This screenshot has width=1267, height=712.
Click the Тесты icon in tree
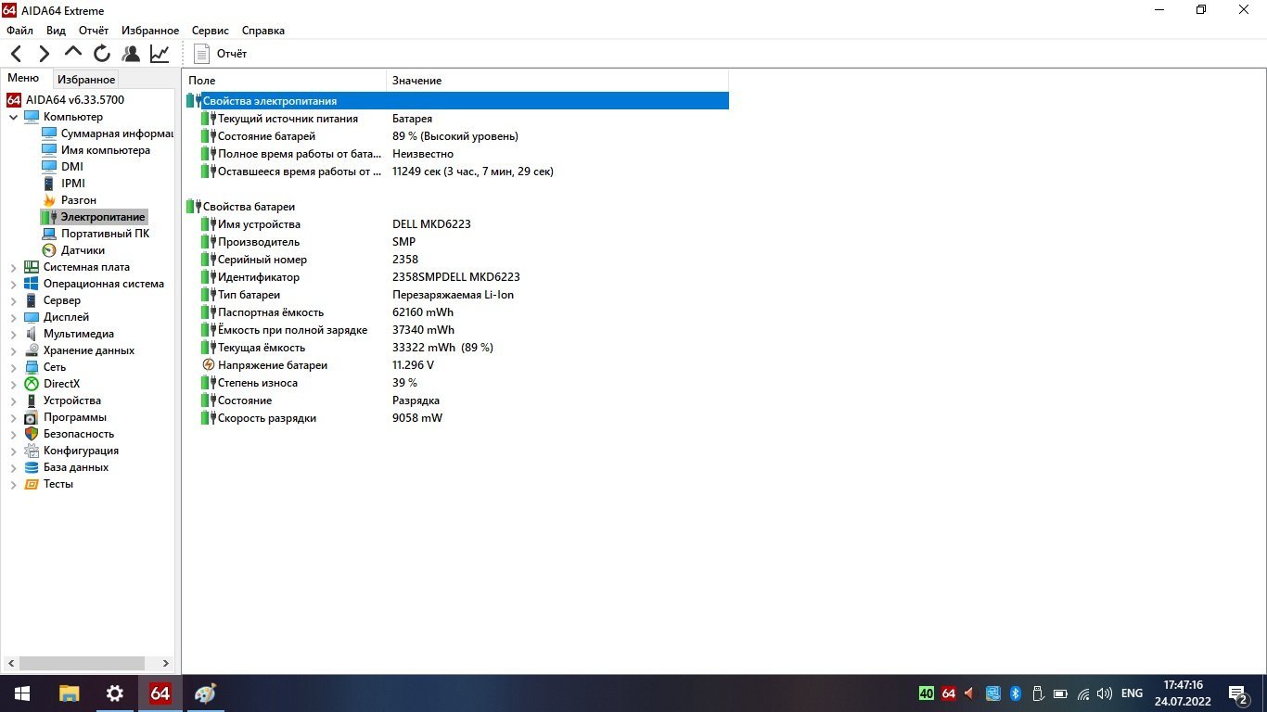click(x=32, y=484)
